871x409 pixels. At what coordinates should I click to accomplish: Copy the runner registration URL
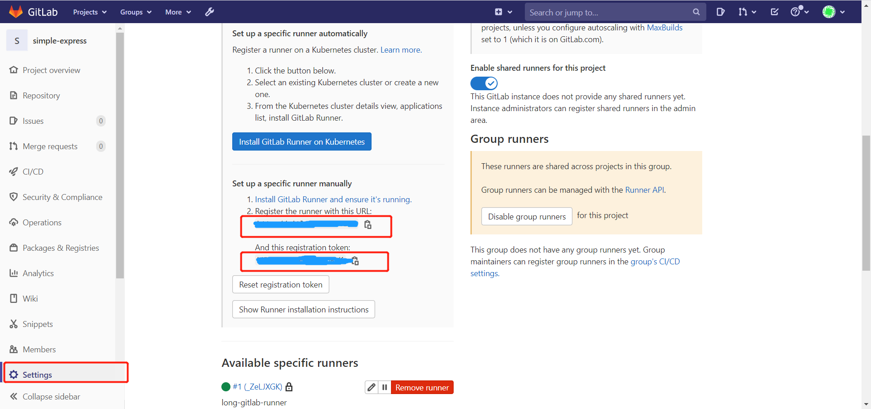click(368, 224)
